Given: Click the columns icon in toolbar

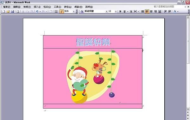Looking at the screenshot, I should click(56, 11).
